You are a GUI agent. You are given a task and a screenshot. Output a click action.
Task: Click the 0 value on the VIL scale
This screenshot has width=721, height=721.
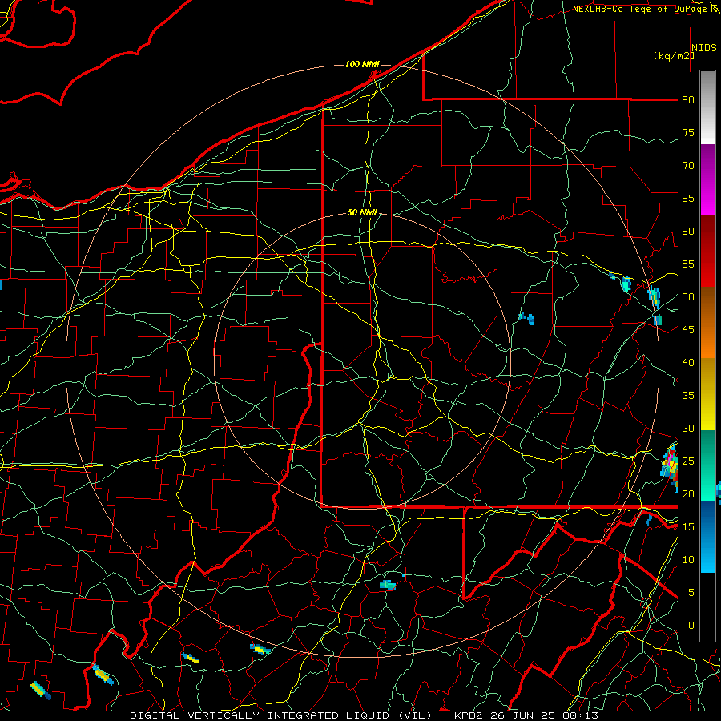click(691, 626)
